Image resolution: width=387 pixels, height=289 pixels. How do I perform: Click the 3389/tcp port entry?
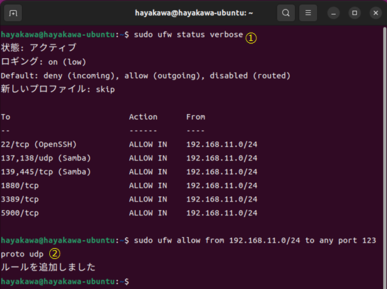(x=20, y=199)
